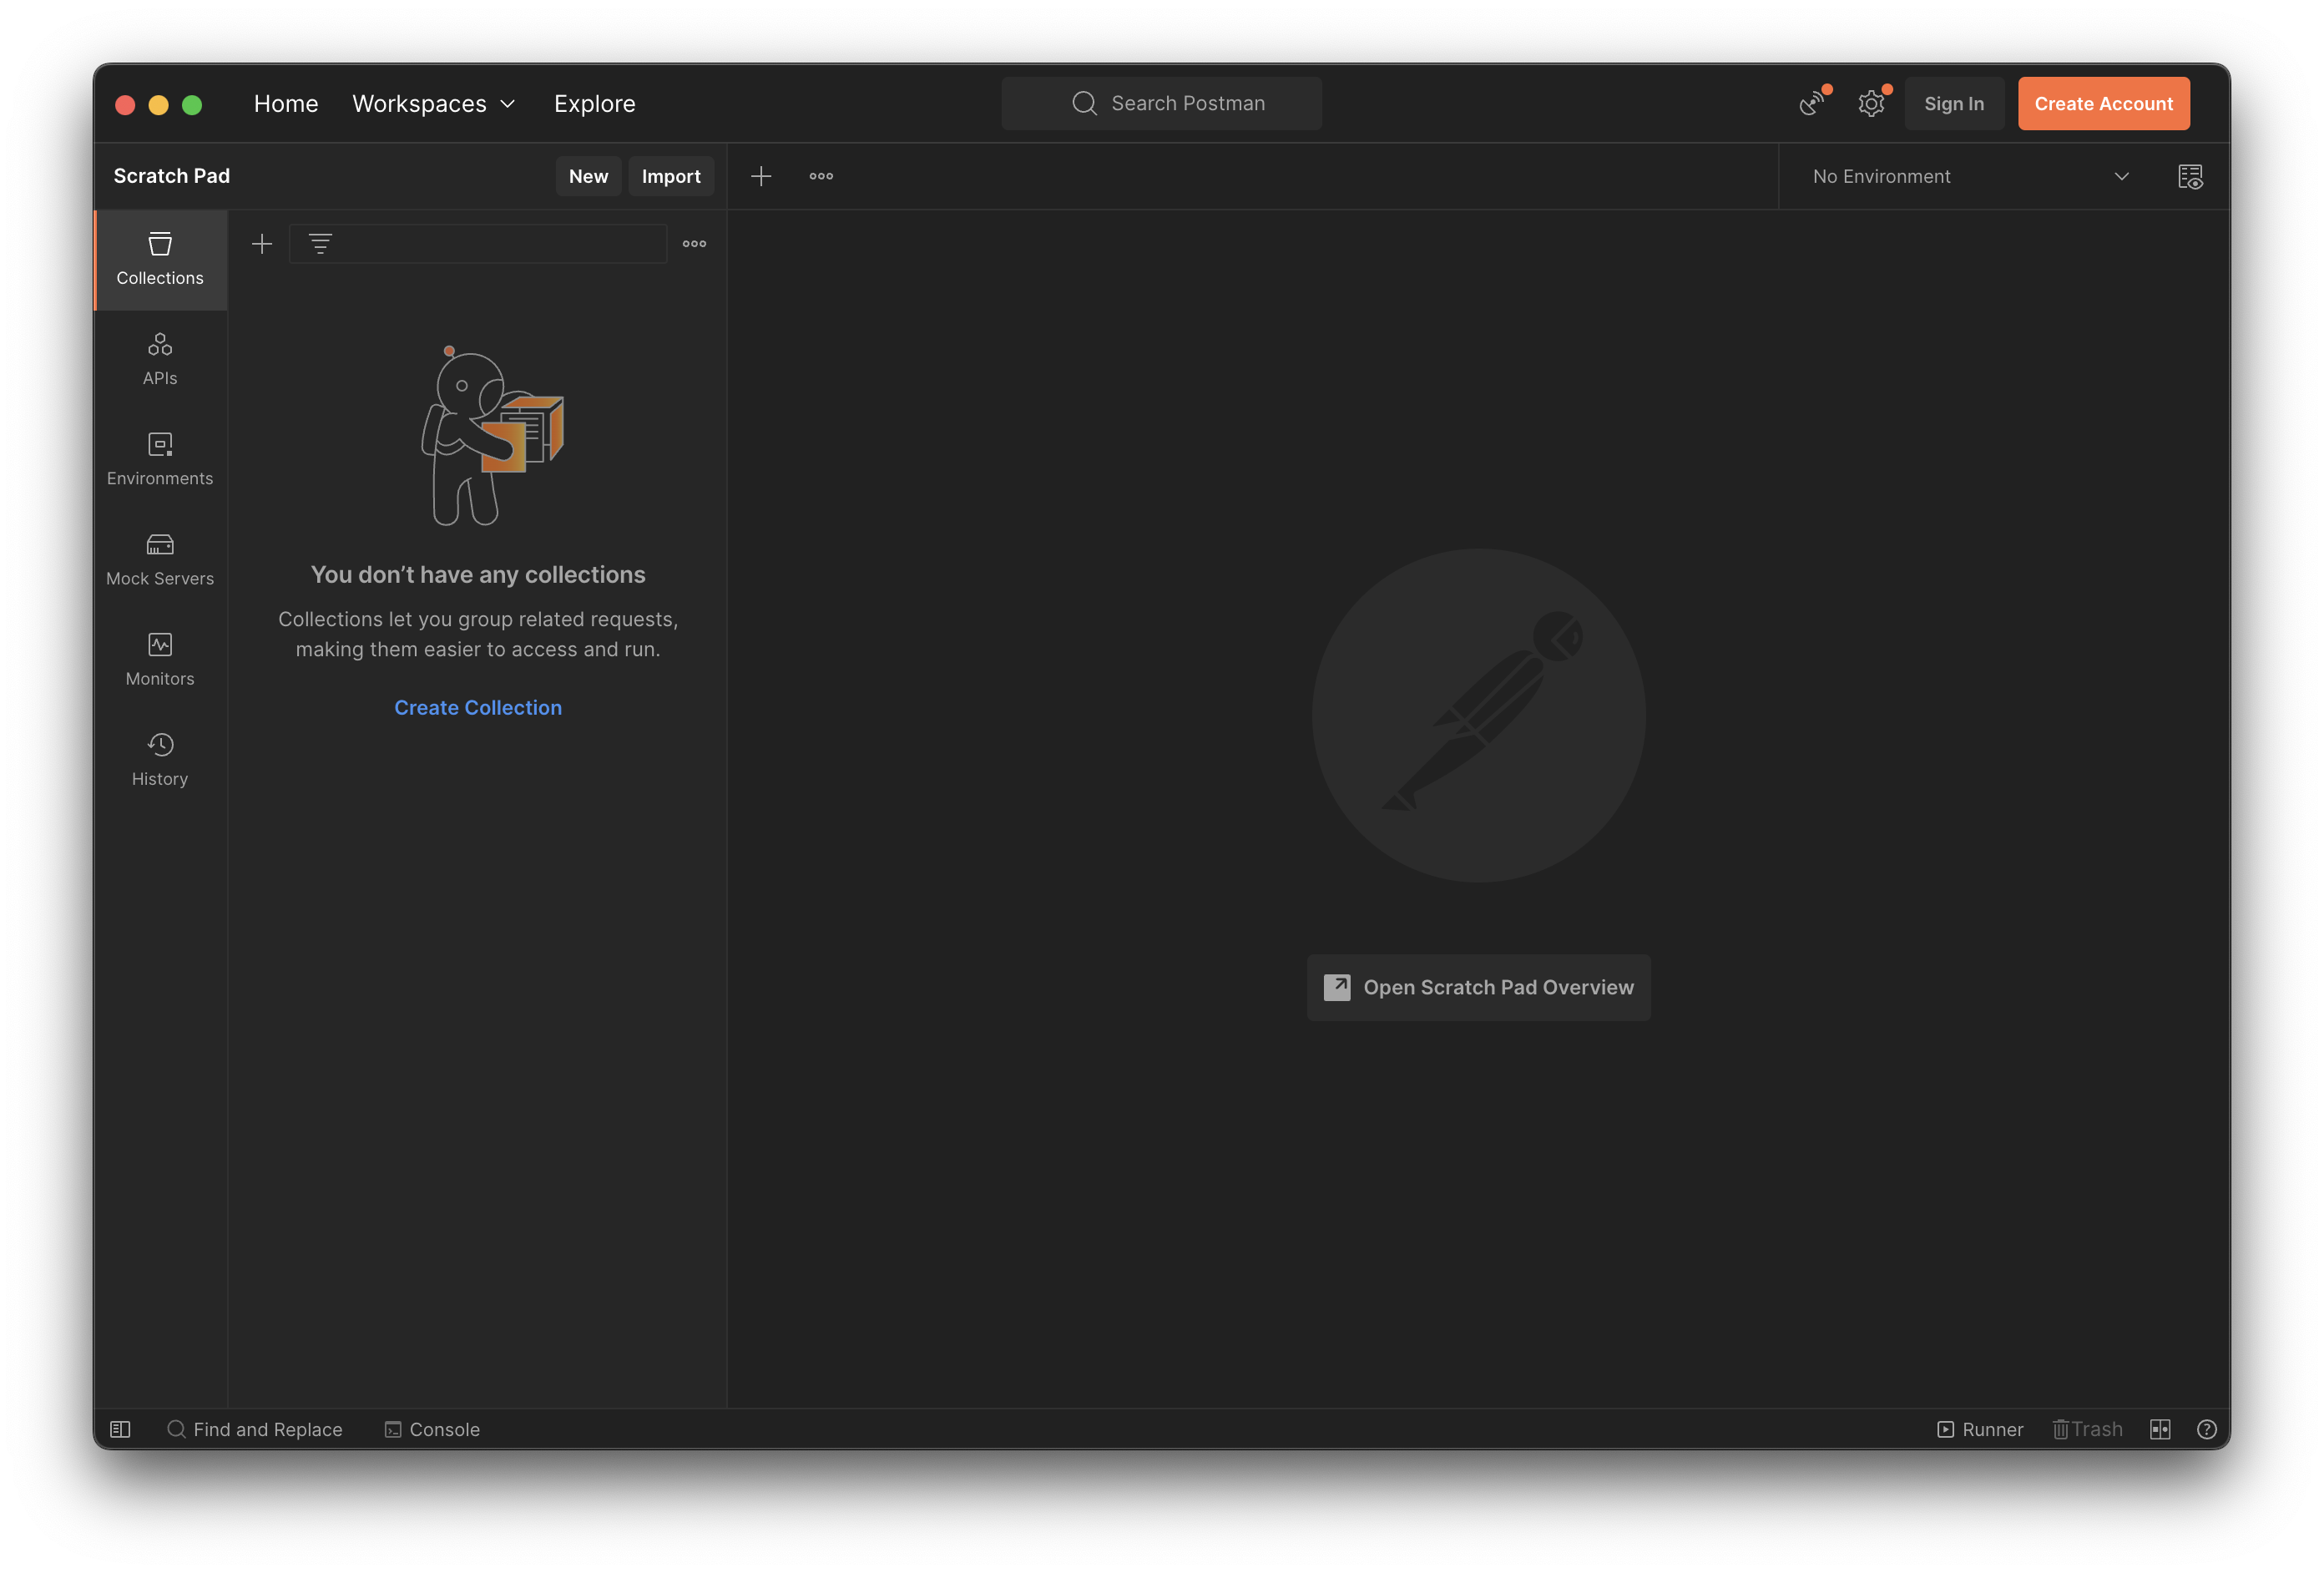Open a new request tab
Screen dimensions: 2324x1573
pyautogui.click(x=761, y=176)
